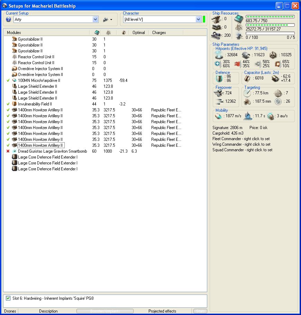Select the first Overdrive Injector System II row

pos(105,69)
